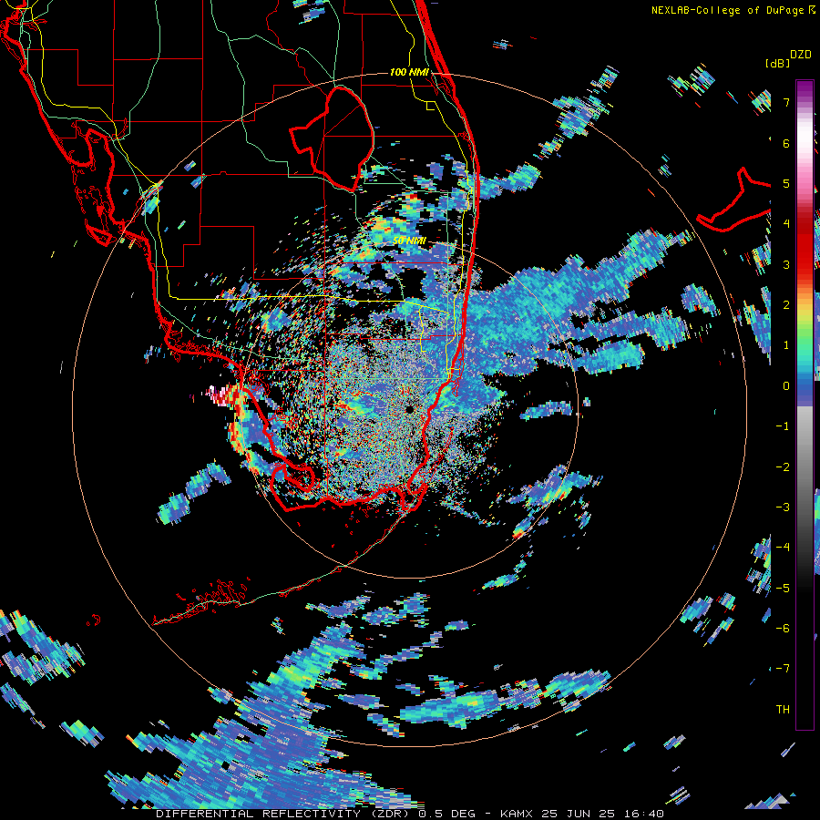Image resolution: width=820 pixels, height=820 pixels.
Task: Click the KAMX station identifier
Action: [x=517, y=814]
